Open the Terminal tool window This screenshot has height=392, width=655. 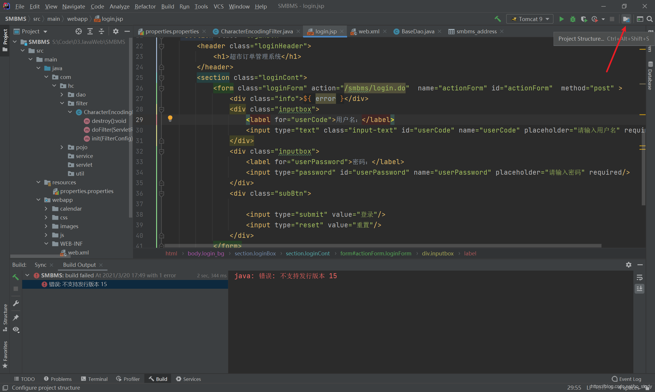[94, 379]
